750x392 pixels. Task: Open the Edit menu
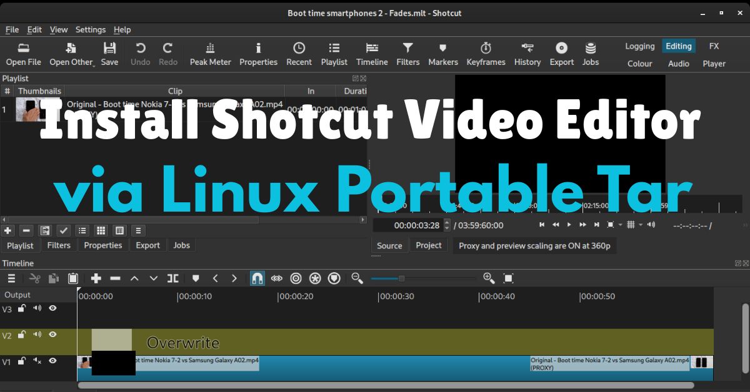34,29
